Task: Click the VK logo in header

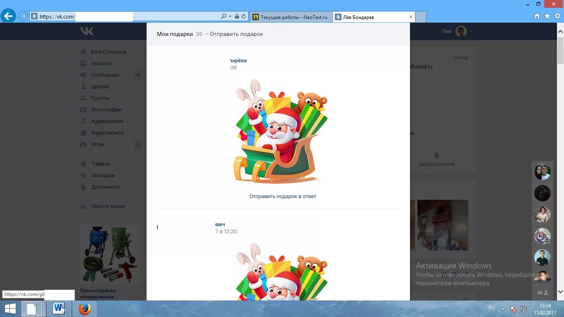Action: (x=87, y=31)
